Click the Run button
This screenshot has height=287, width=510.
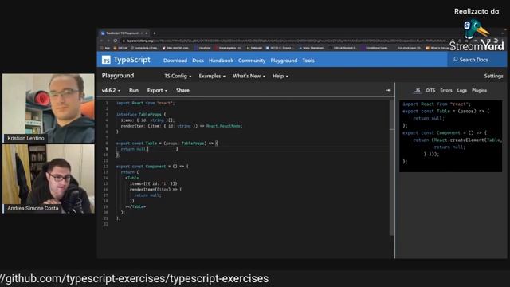pos(134,90)
